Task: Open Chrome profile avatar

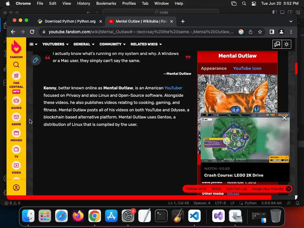Action: point(281,32)
